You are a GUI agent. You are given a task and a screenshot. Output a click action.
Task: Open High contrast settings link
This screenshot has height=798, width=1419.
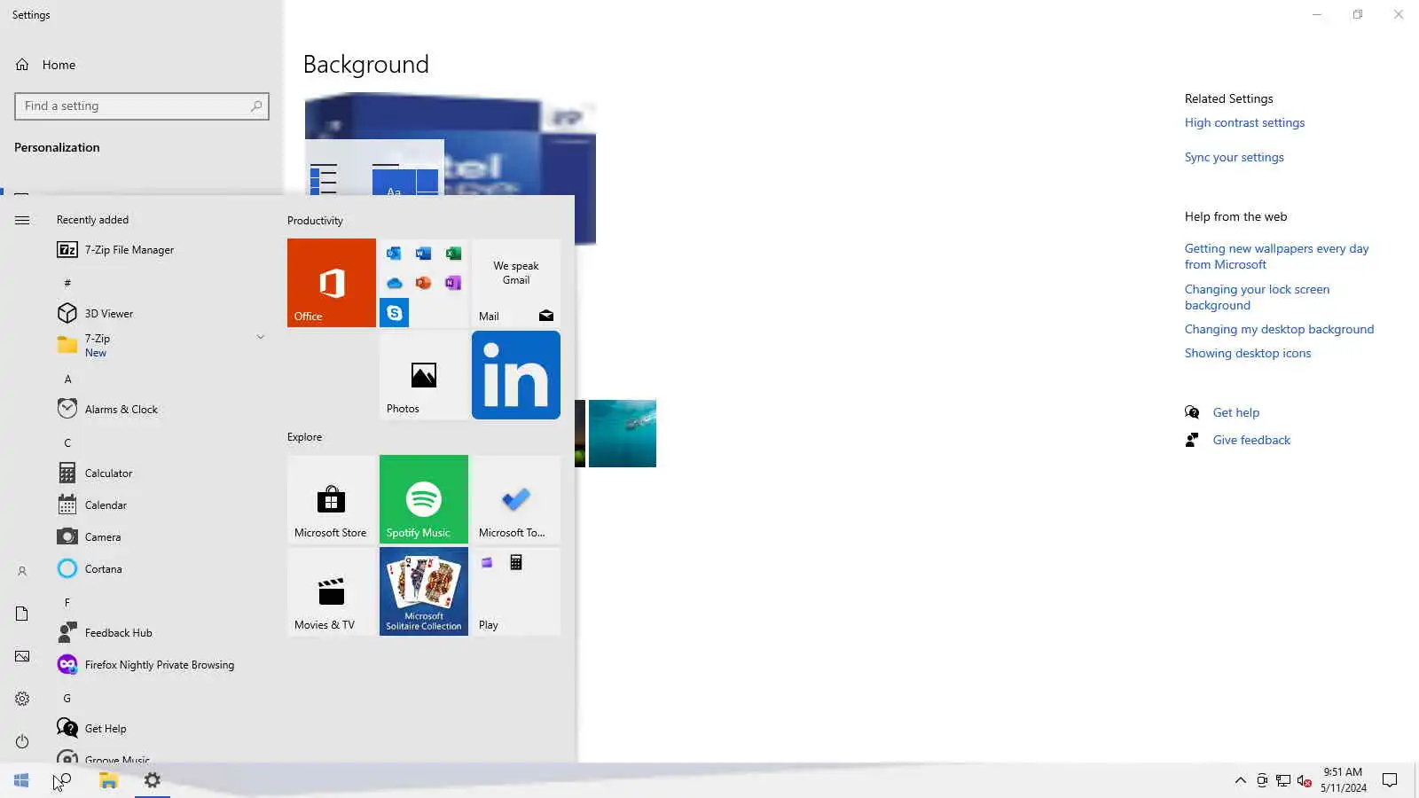coord(1244,123)
